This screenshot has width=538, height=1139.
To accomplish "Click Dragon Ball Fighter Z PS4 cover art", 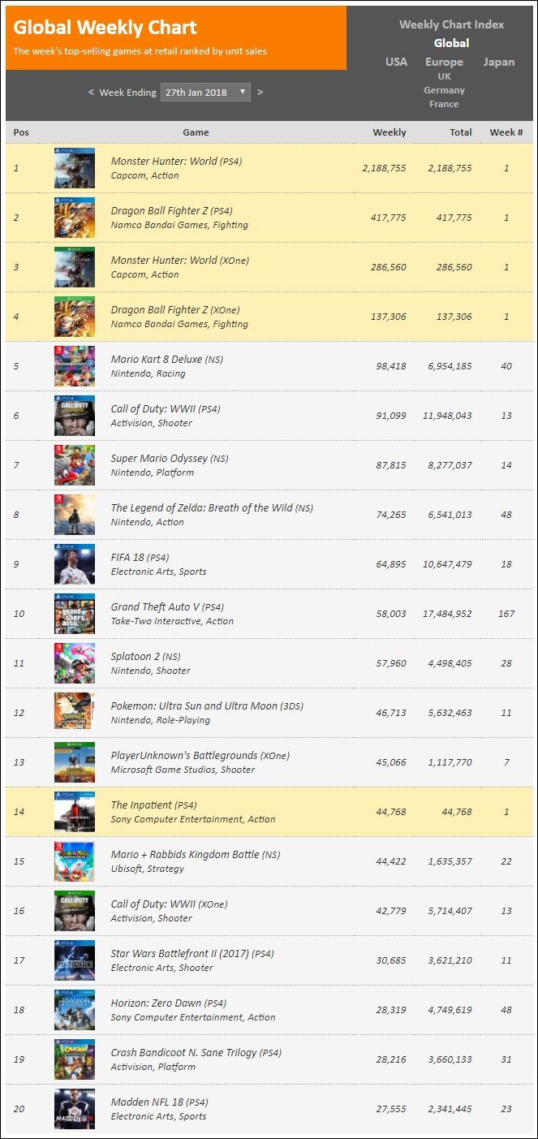I will coord(75,218).
